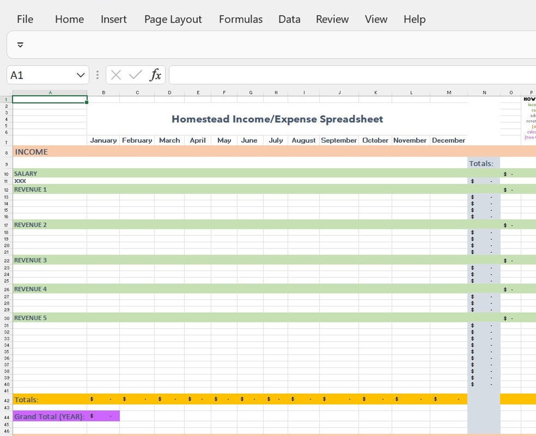This screenshot has width=536, height=436.
Task: Select the Review menu
Action: click(332, 19)
